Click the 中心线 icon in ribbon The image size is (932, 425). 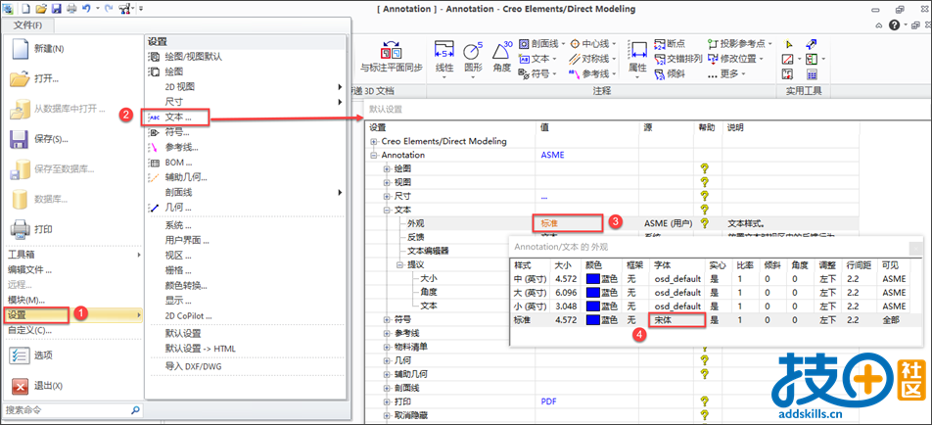(x=575, y=43)
